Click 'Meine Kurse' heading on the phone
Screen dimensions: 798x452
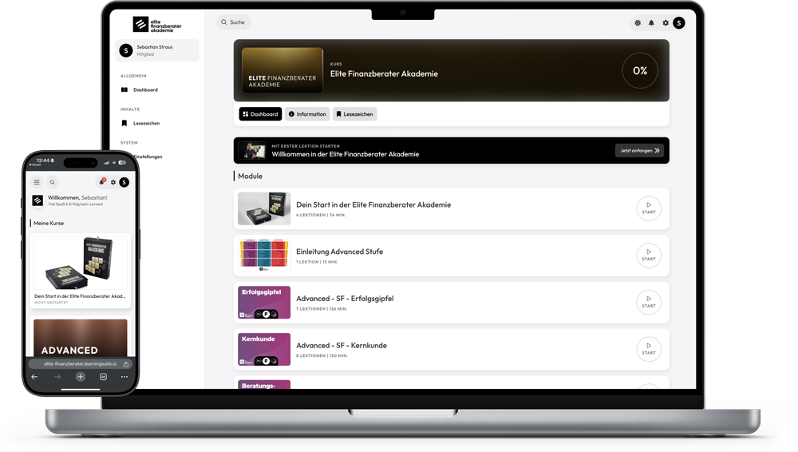[49, 223]
